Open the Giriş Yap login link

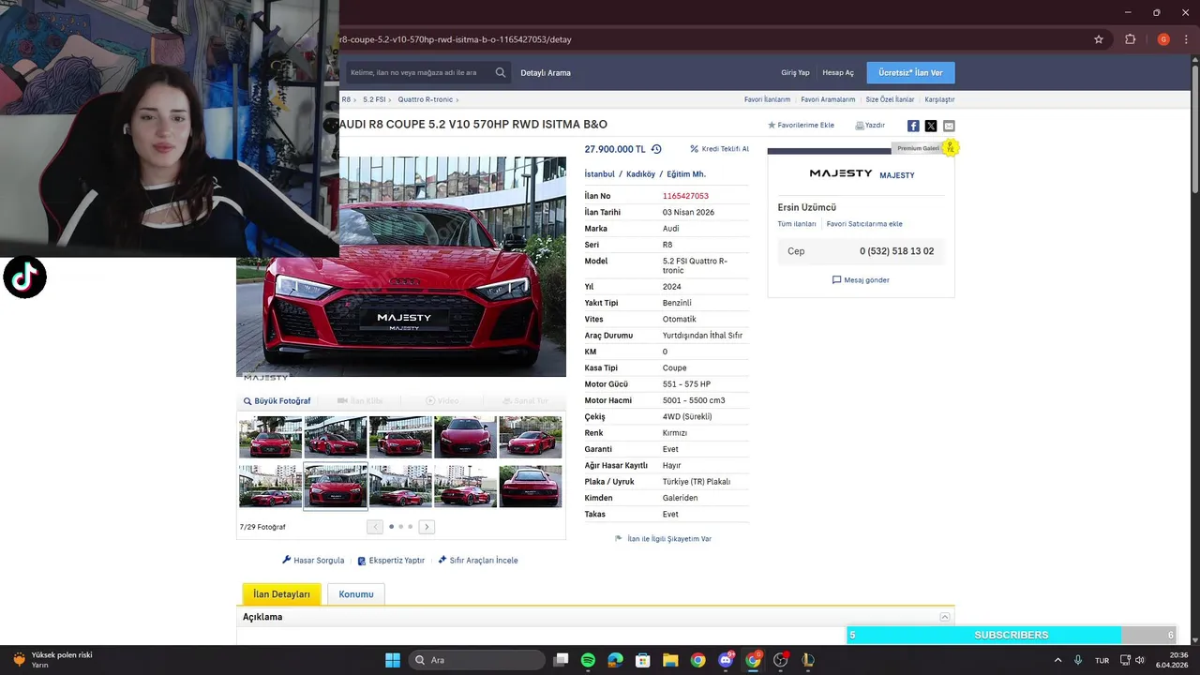pos(795,72)
